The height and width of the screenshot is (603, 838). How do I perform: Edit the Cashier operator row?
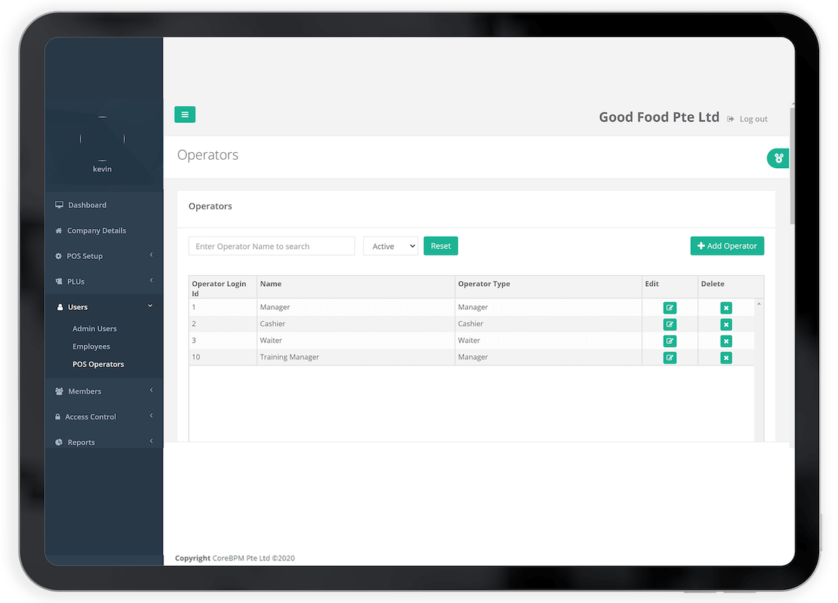pyautogui.click(x=670, y=325)
